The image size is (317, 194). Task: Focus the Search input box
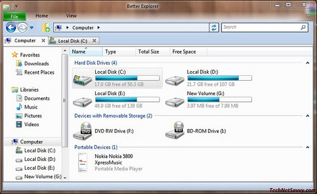pyautogui.click(x=265, y=27)
